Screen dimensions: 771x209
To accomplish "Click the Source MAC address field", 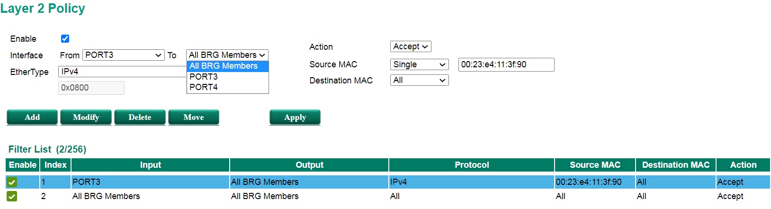I will [x=506, y=64].
